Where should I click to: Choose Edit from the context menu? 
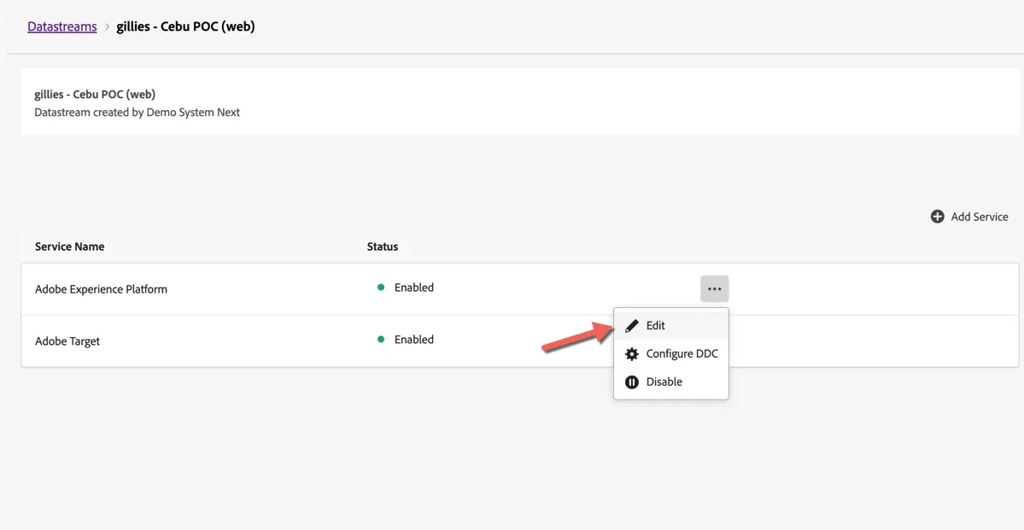(x=670, y=326)
